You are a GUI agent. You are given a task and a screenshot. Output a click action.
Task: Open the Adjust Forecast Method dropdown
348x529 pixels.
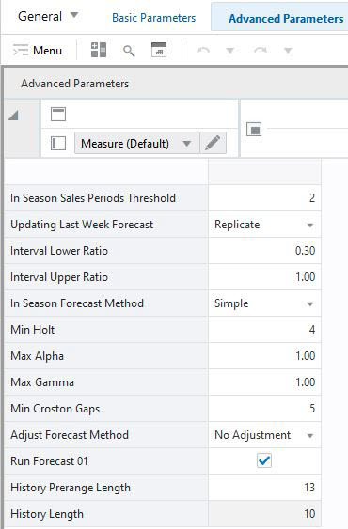[x=264, y=435]
